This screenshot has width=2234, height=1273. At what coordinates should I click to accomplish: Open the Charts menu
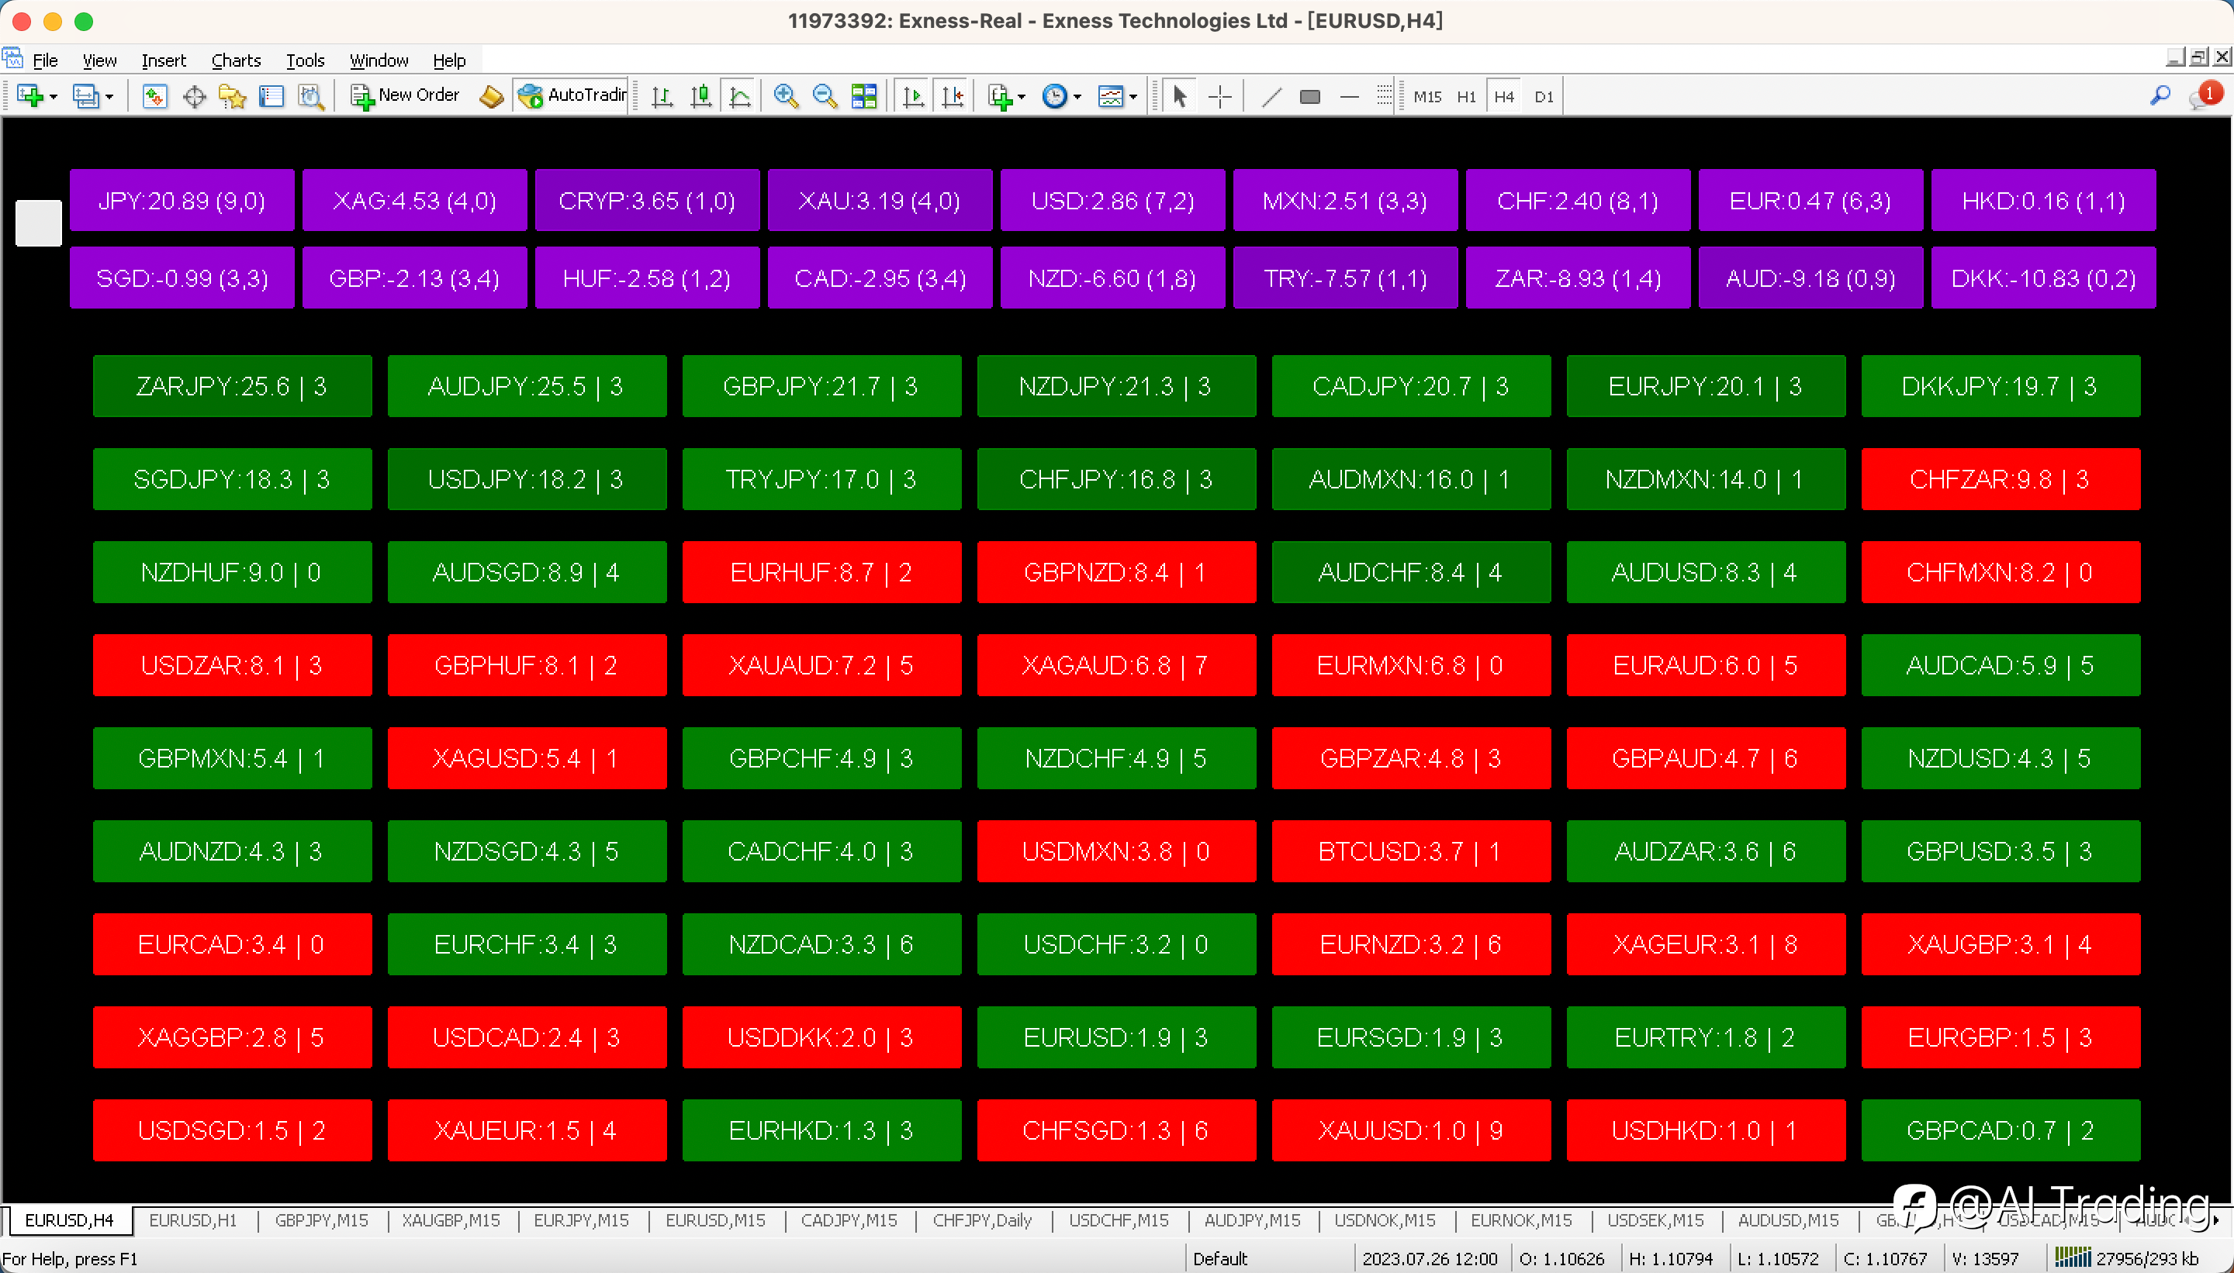tap(236, 60)
